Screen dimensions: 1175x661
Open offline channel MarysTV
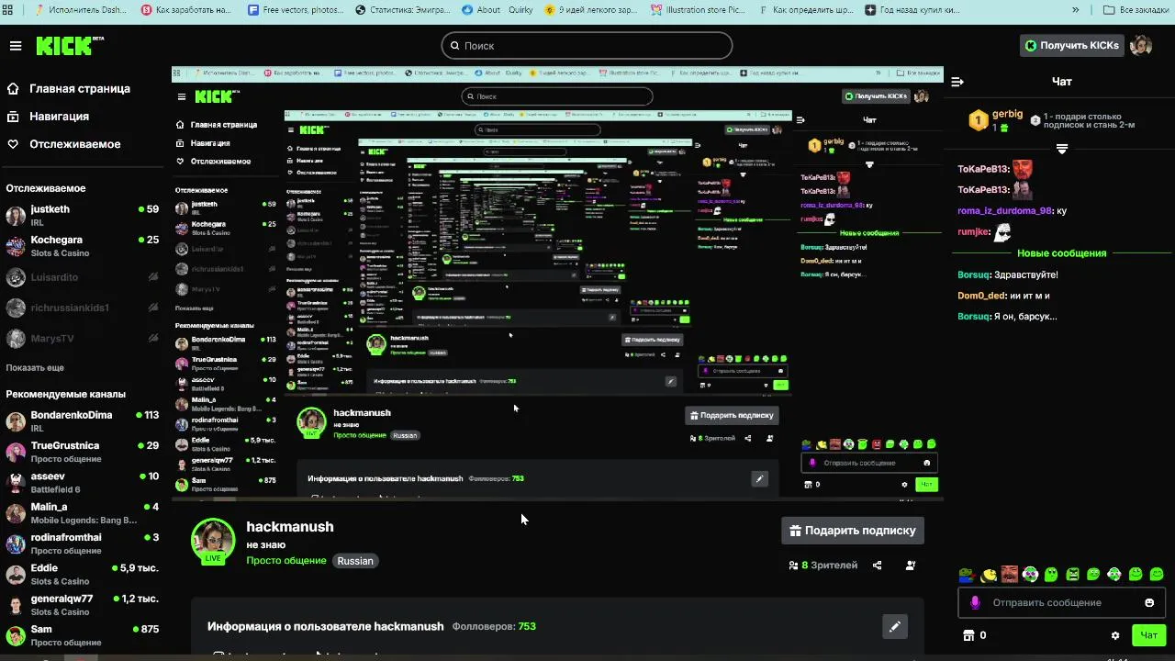tap(83, 339)
